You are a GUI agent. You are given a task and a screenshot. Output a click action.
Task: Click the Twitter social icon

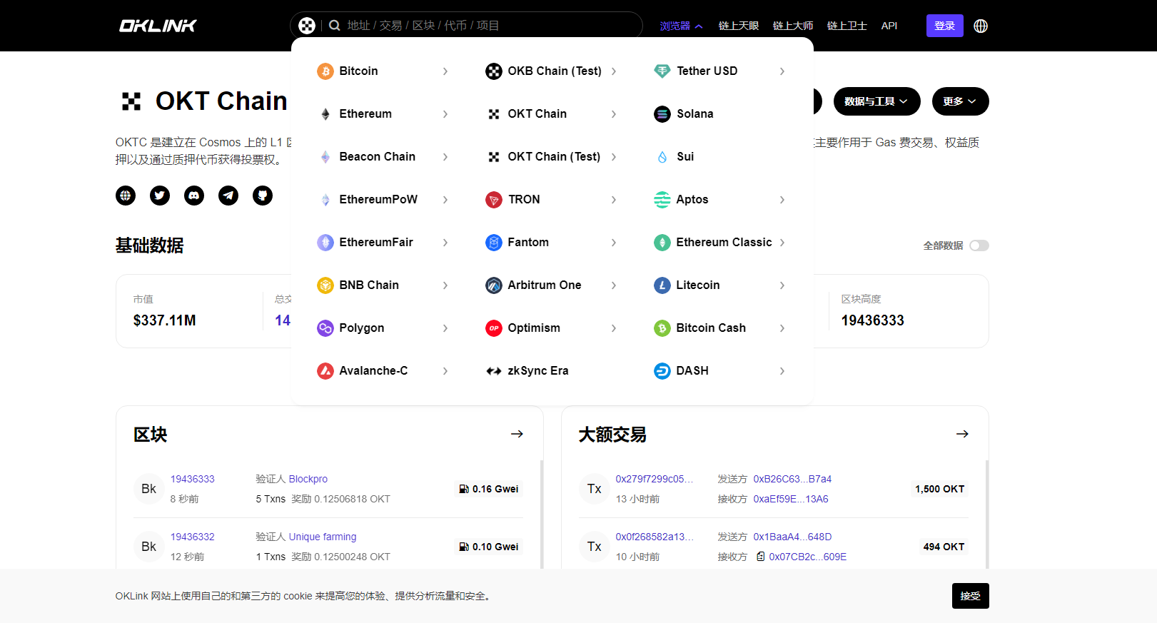click(160, 196)
